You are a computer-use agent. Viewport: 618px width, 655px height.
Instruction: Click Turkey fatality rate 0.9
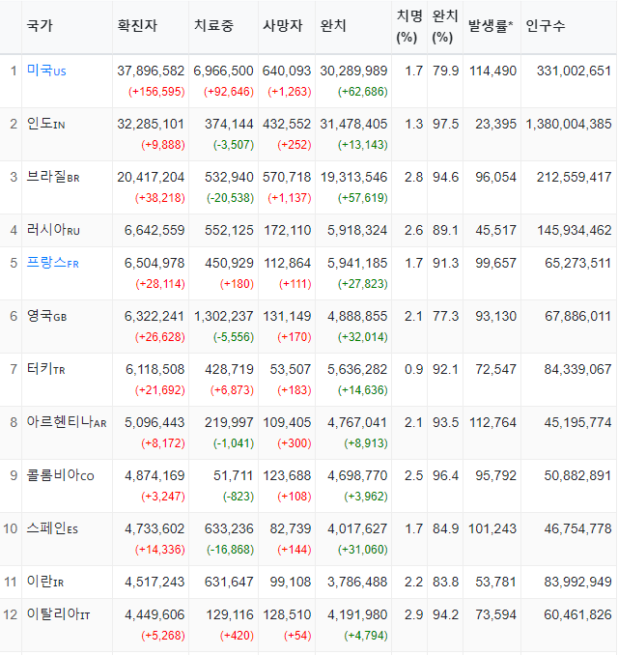(x=414, y=369)
